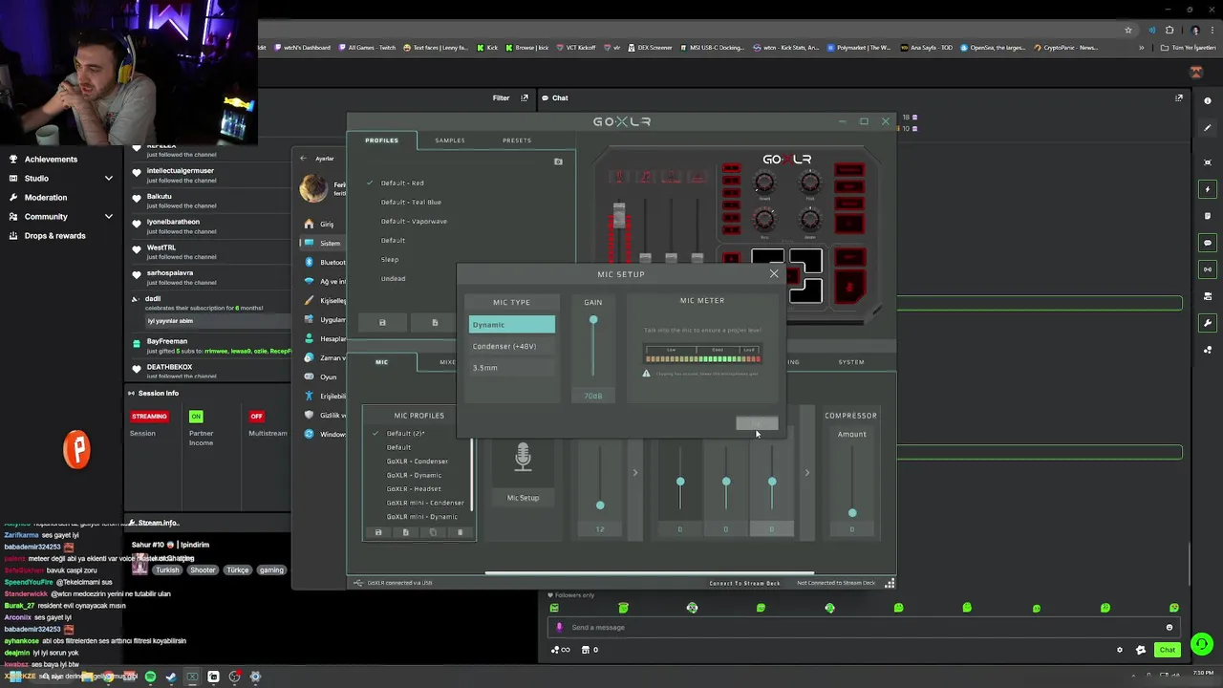Open Sistem in Windows Settings sidebar
1223x688 pixels.
coord(323,243)
